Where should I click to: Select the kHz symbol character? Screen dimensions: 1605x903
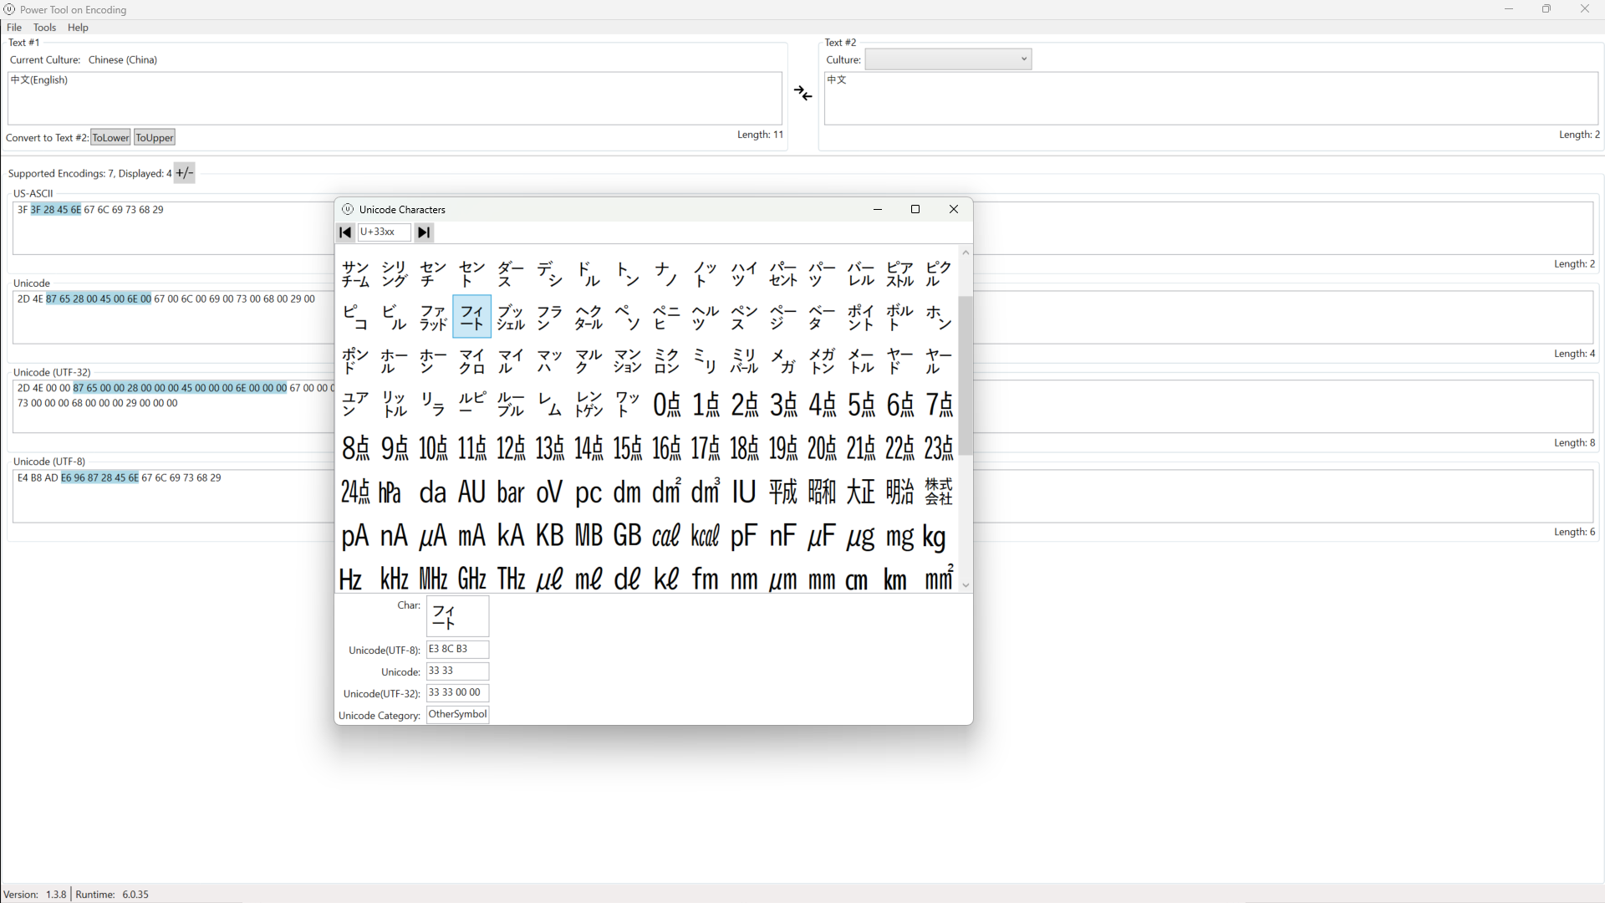(394, 579)
